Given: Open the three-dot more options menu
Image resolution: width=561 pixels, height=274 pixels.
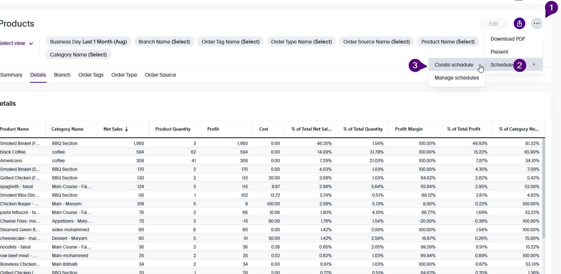Looking at the screenshot, I should [536, 24].
